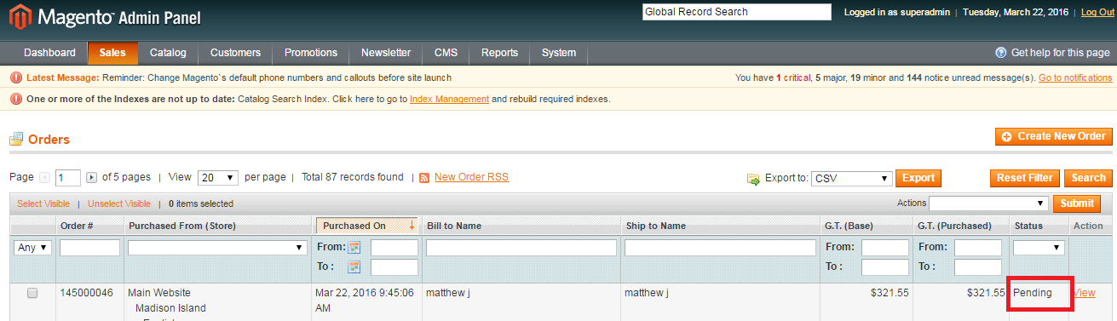Open the Dashboard menu
1117x321 pixels.
[49, 53]
